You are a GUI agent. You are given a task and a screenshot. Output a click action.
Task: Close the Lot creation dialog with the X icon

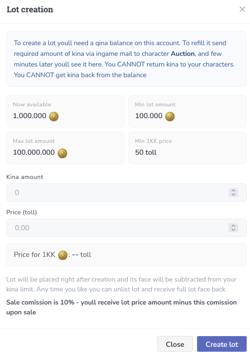click(x=242, y=9)
